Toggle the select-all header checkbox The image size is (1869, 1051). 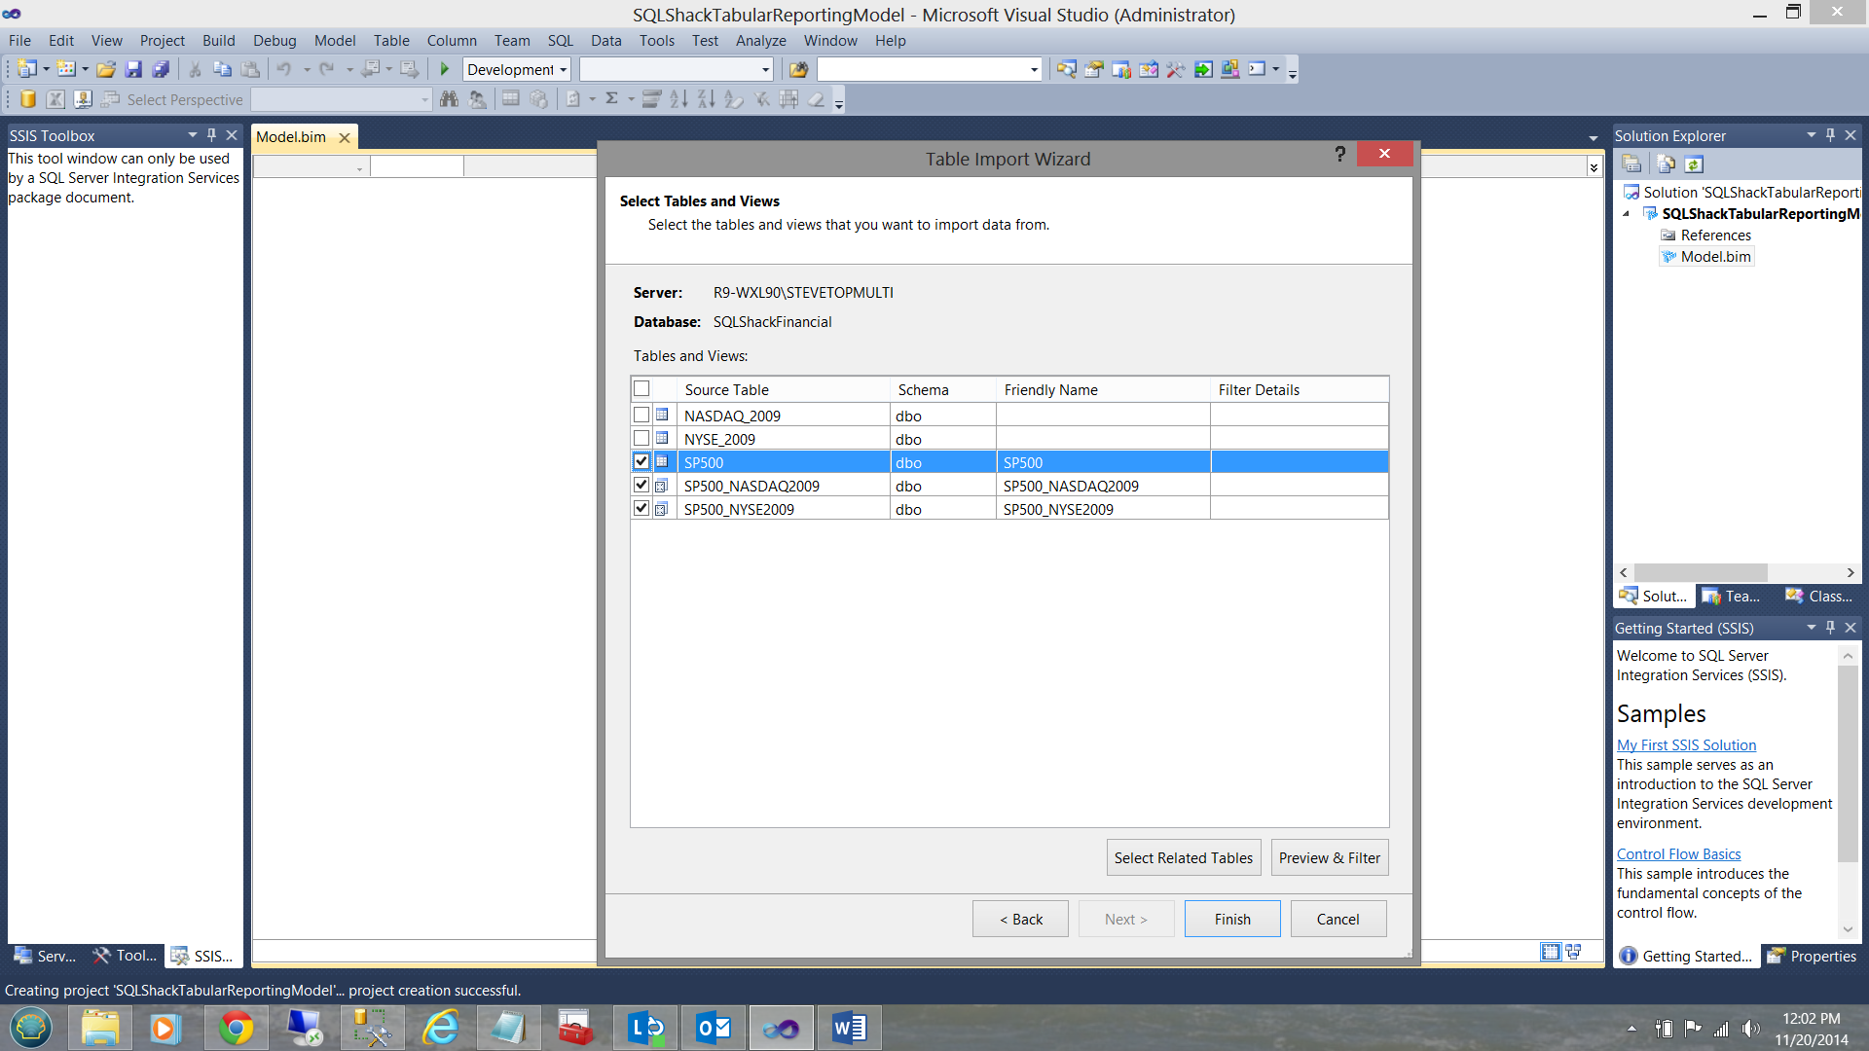click(641, 389)
